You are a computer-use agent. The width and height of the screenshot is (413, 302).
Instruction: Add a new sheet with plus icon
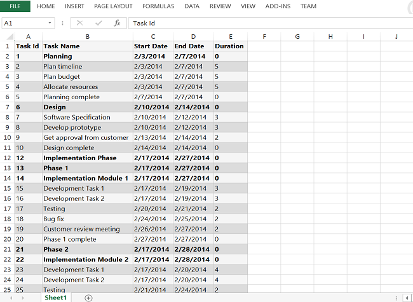pos(88,298)
